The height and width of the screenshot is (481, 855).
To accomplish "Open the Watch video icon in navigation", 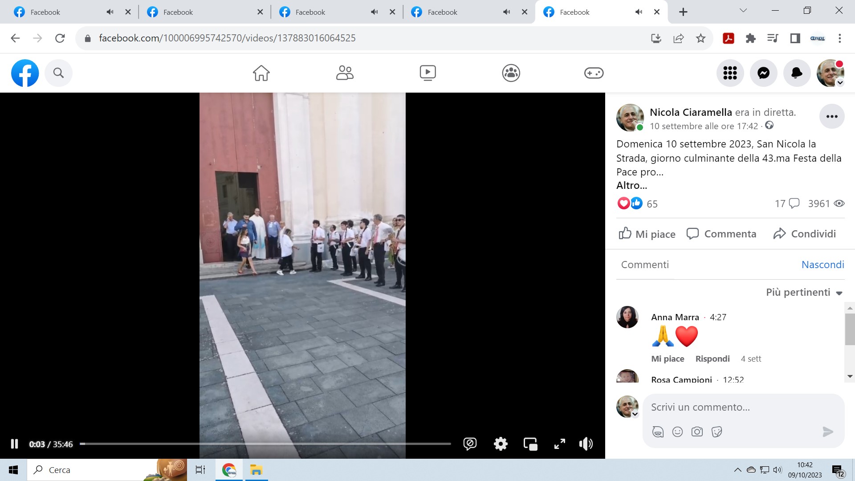I will pyautogui.click(x=428, y=73).
